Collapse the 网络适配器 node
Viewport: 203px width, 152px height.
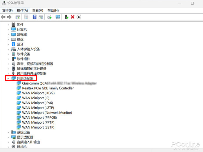coord(8,78)
